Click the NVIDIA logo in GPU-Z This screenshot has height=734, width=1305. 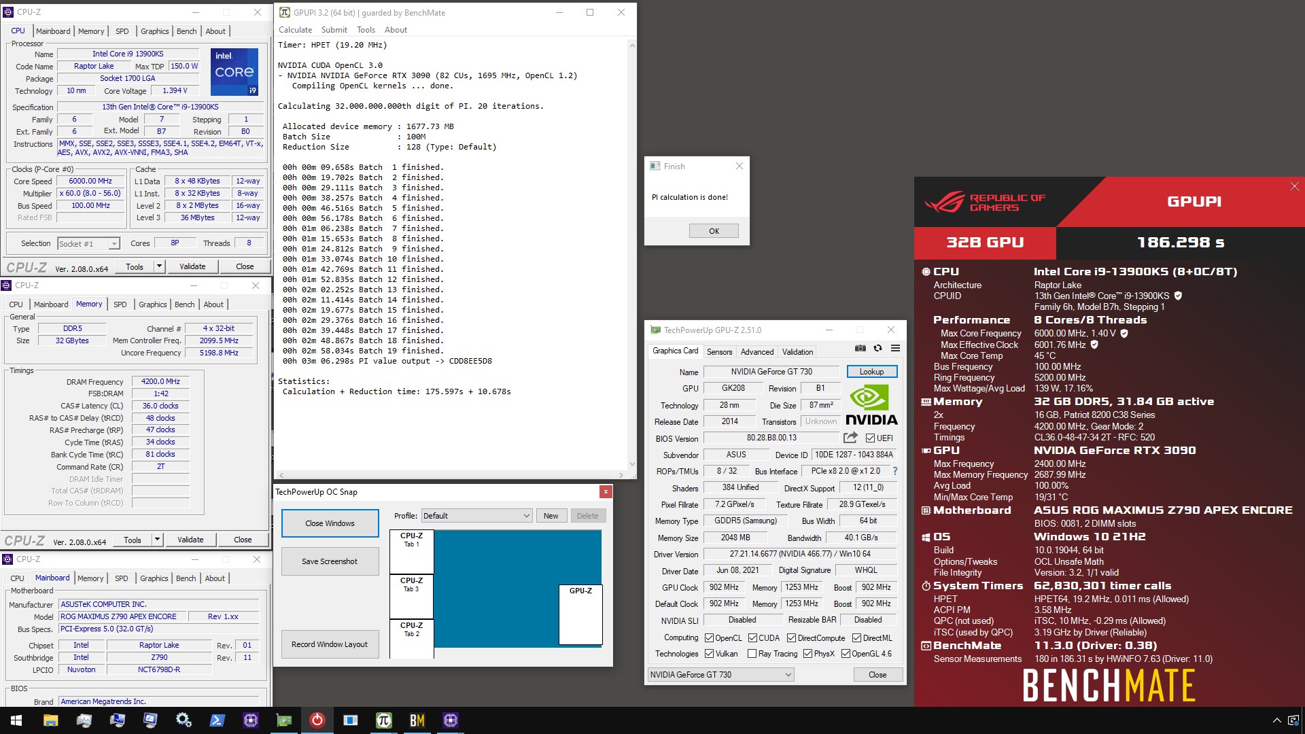(x=871, y=406)
